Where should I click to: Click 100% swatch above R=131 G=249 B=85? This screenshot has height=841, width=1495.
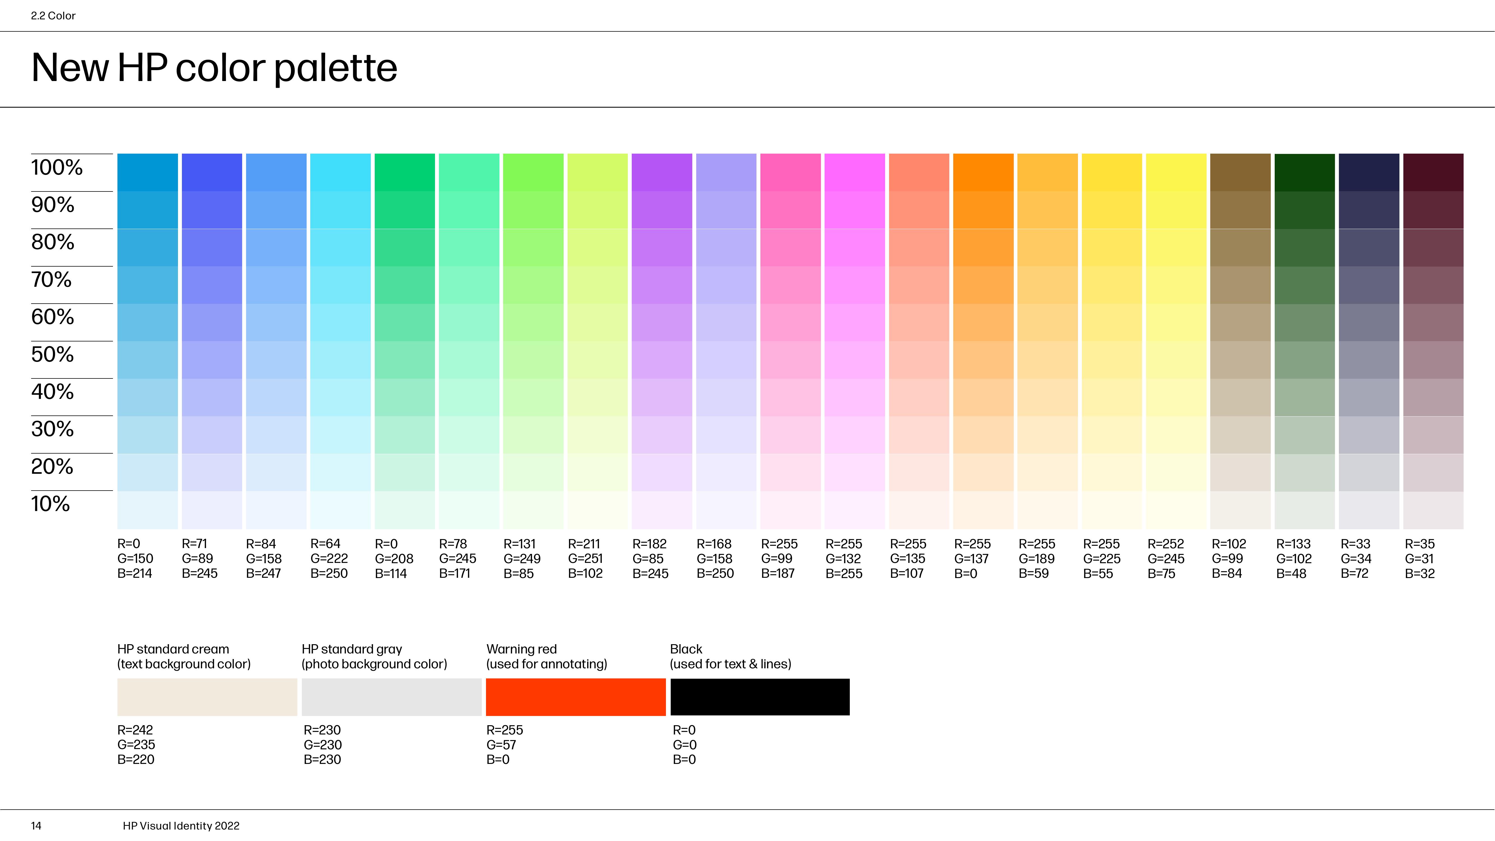(533, 172)
